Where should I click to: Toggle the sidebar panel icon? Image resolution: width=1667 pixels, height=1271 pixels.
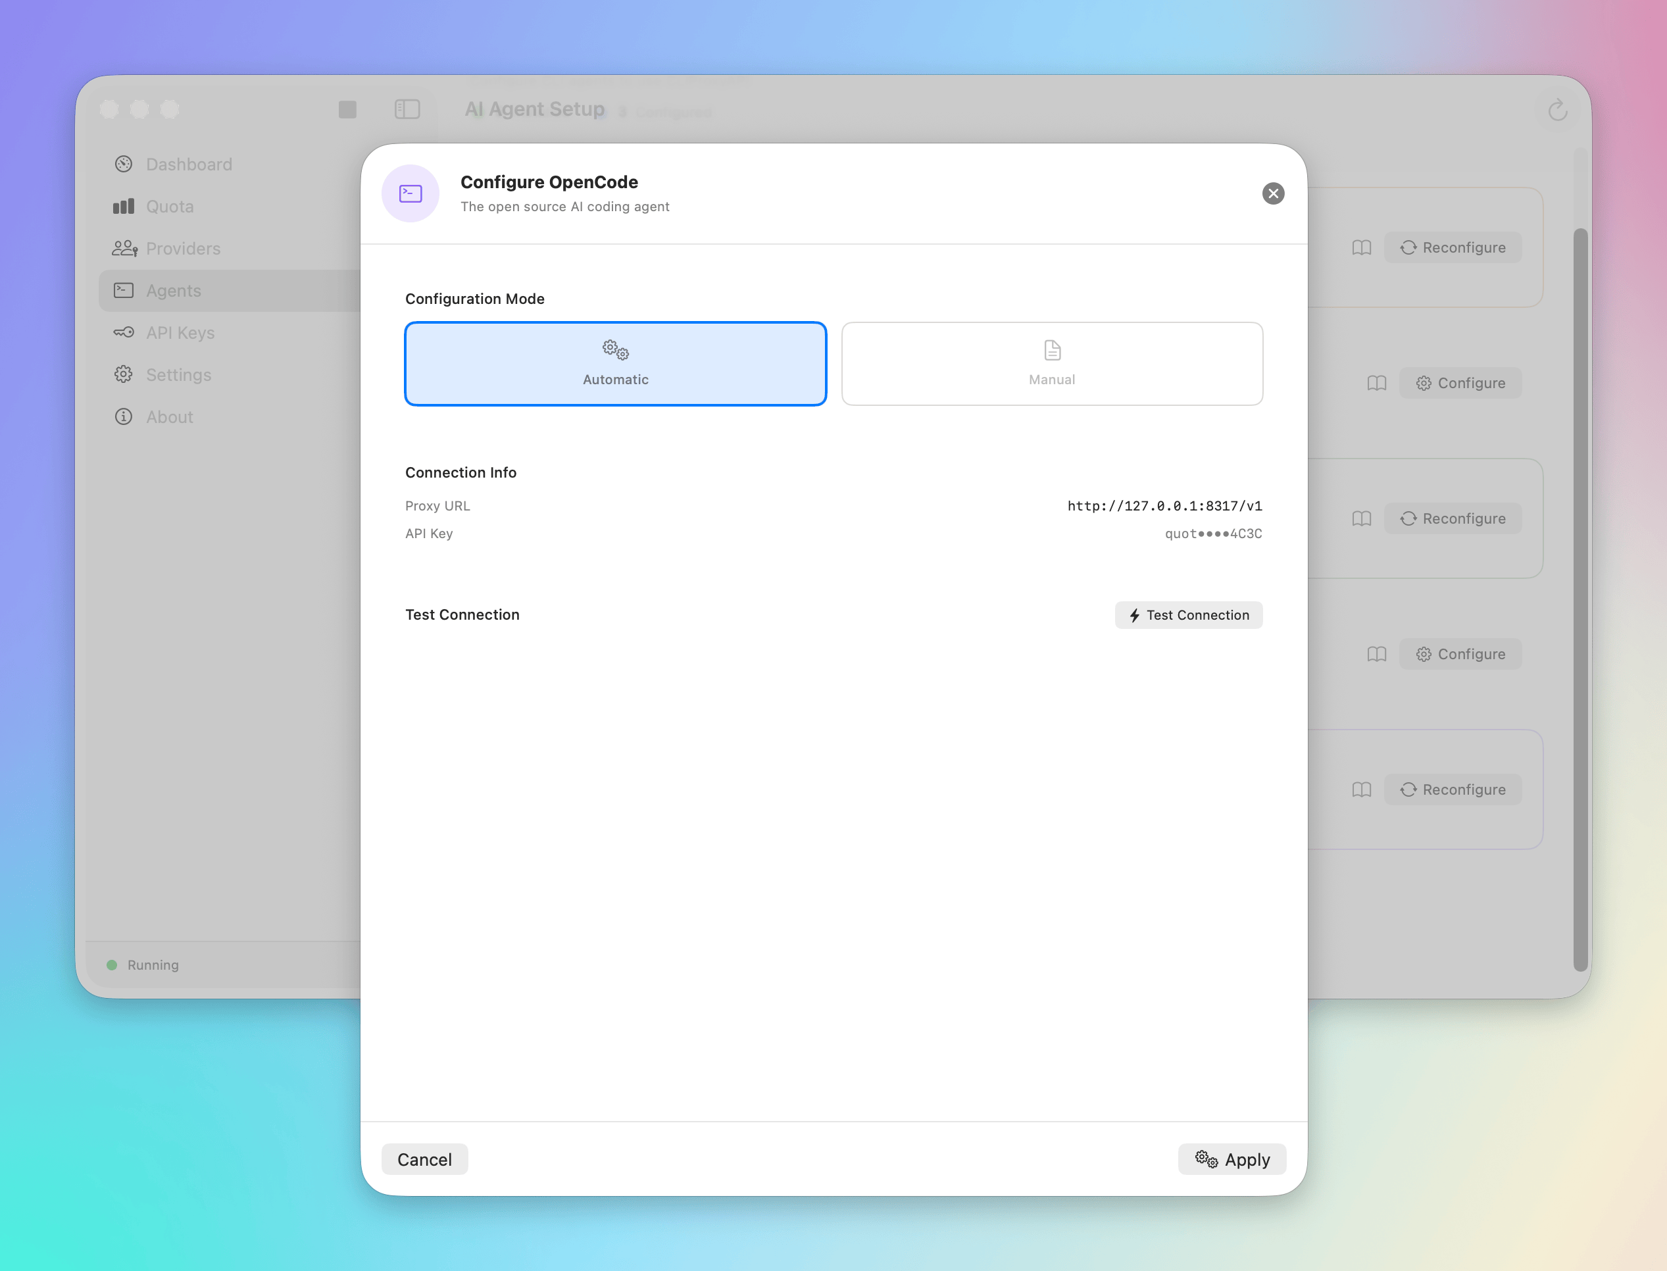tap(407, 110)
